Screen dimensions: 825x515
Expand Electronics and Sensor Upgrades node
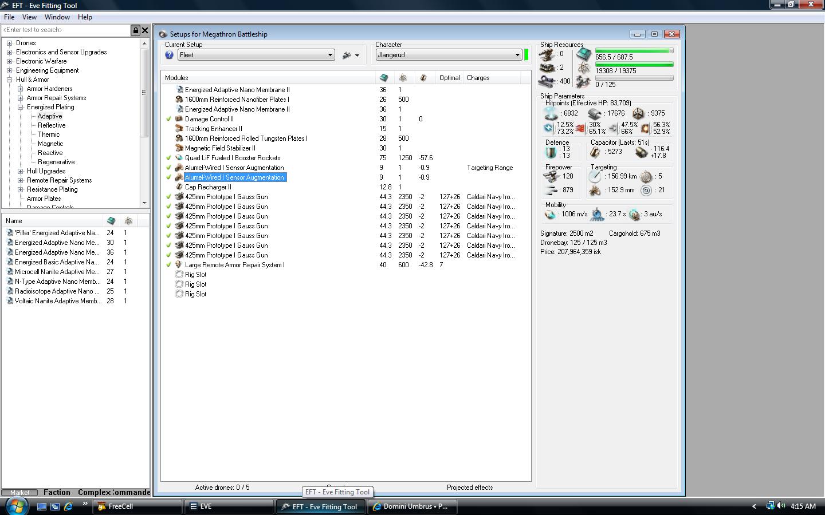coord(10,52)
